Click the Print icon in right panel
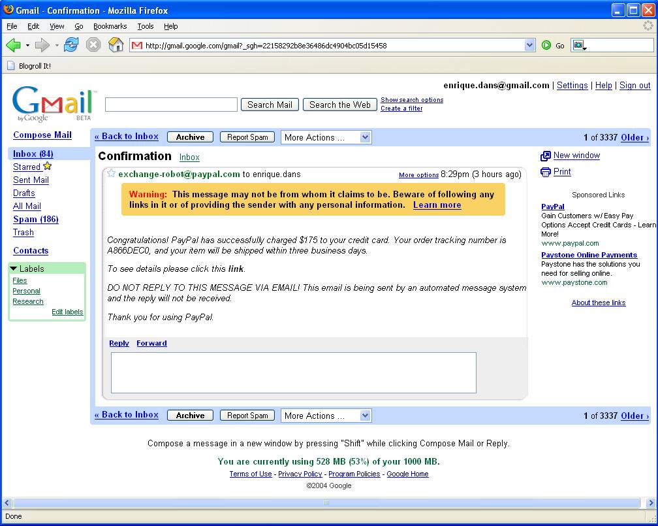The image size is (658, 526). click(x=546, y=173)
